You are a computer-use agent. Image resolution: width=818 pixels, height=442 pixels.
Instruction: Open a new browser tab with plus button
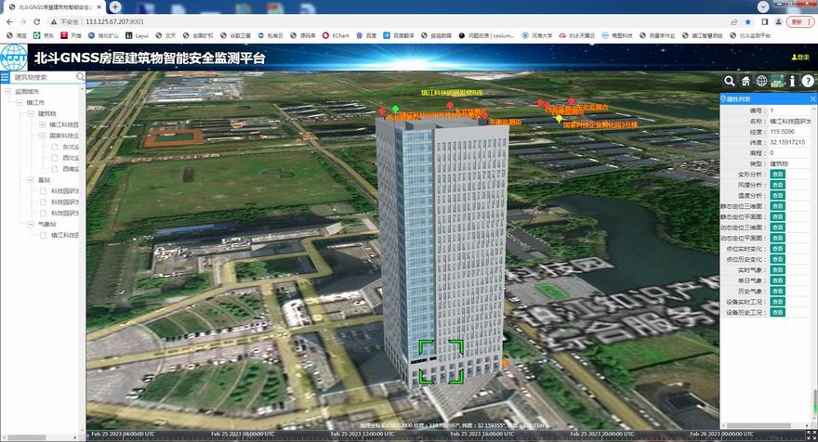tap(115, 6)
